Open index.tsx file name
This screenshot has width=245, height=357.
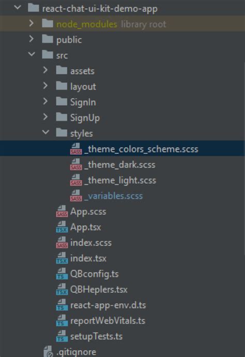point(88,258)
